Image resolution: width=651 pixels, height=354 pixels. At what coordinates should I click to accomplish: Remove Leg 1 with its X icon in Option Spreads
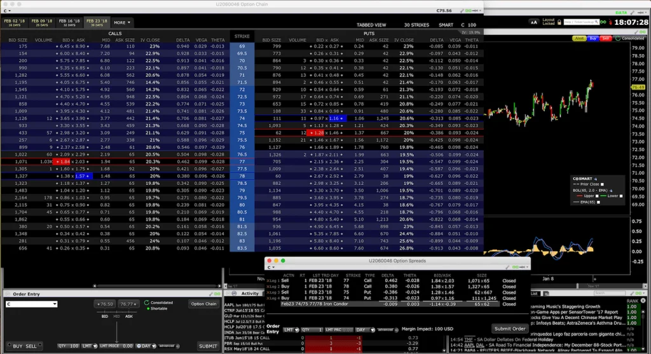click(268, 281)
